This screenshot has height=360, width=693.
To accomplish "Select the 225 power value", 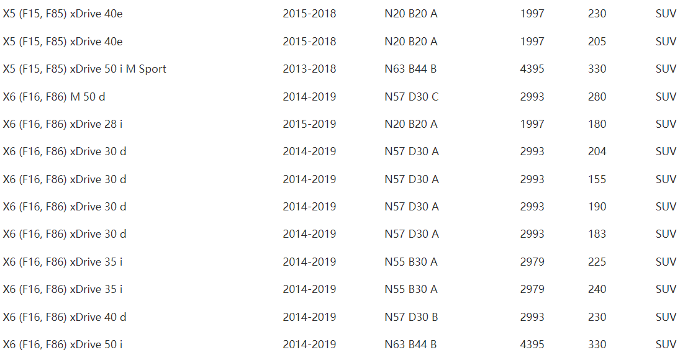I will point(597,262).
